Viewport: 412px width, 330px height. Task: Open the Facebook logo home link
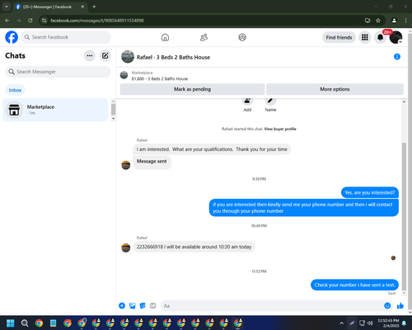click(12, 37)
